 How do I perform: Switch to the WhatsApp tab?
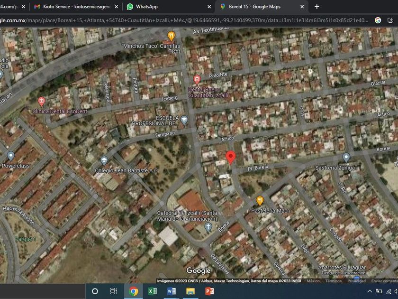point(169,7)
